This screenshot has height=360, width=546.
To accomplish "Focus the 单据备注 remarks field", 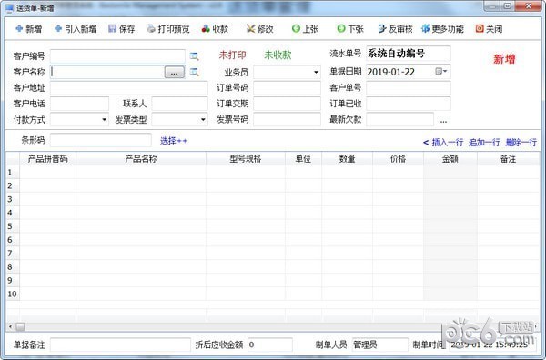I will tap(120, 345).
